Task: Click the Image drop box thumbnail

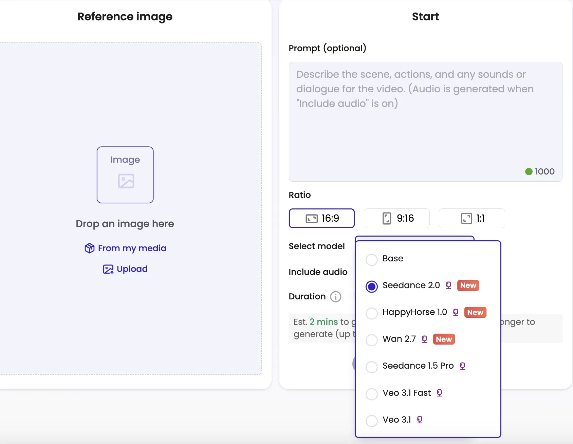Action: point(125,175)
